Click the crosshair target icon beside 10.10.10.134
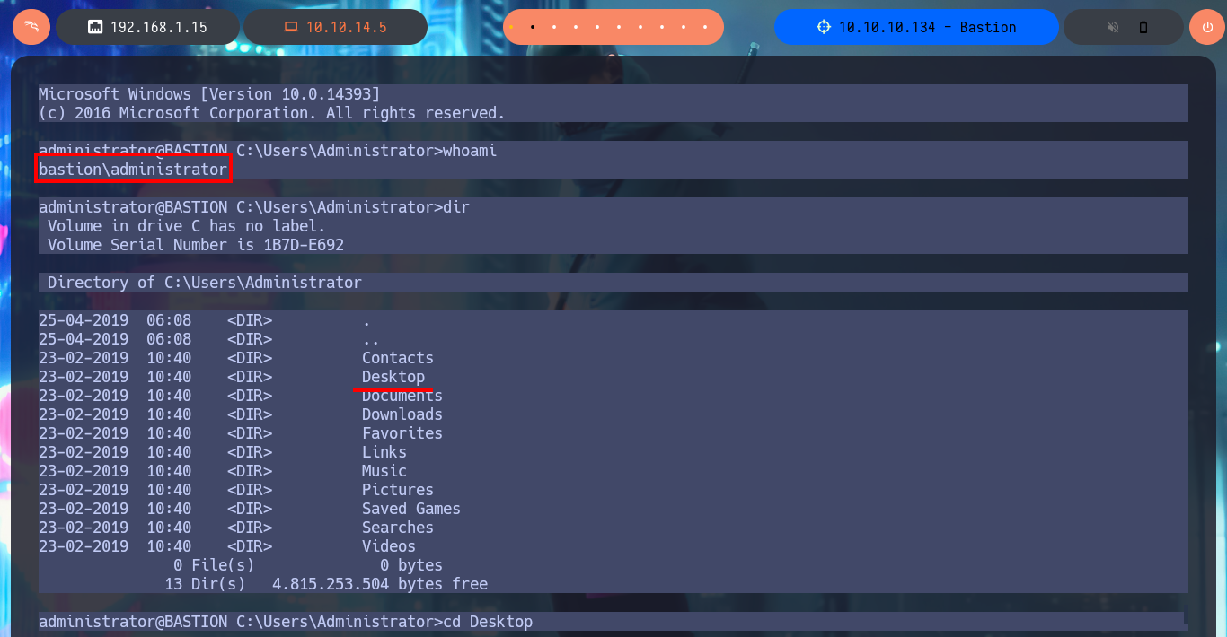This screenshot has width=1227, height=637. point(824,27)
